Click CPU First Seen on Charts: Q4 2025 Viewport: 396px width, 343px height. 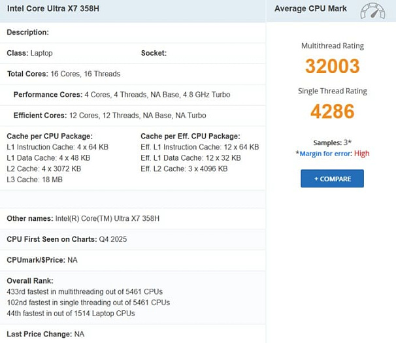67,239
